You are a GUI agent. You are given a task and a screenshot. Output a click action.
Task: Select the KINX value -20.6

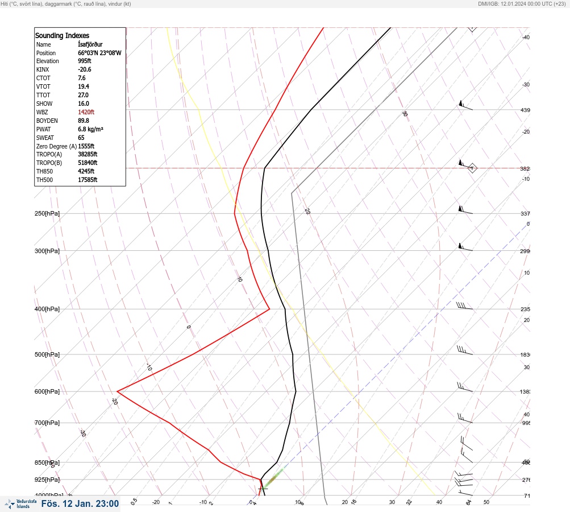(84, 69)
